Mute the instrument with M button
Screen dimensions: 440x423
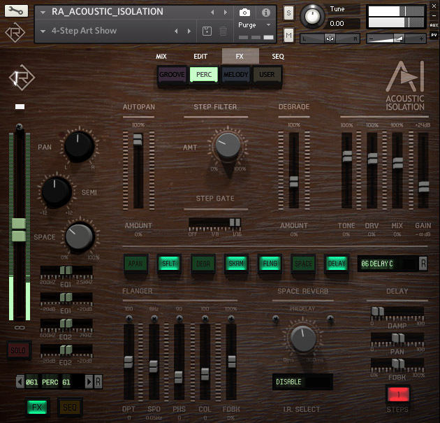coord(289,35)
